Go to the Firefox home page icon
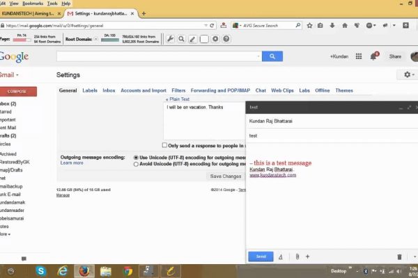Screen dimensions: 418x278 345,26
